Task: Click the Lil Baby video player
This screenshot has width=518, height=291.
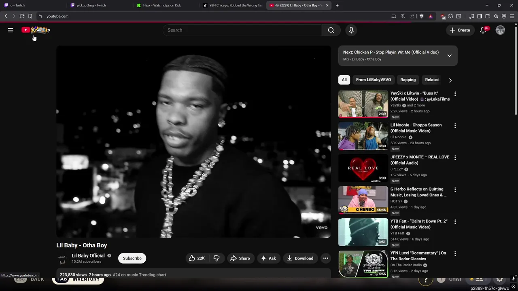Action: click(x=193, y=141)
